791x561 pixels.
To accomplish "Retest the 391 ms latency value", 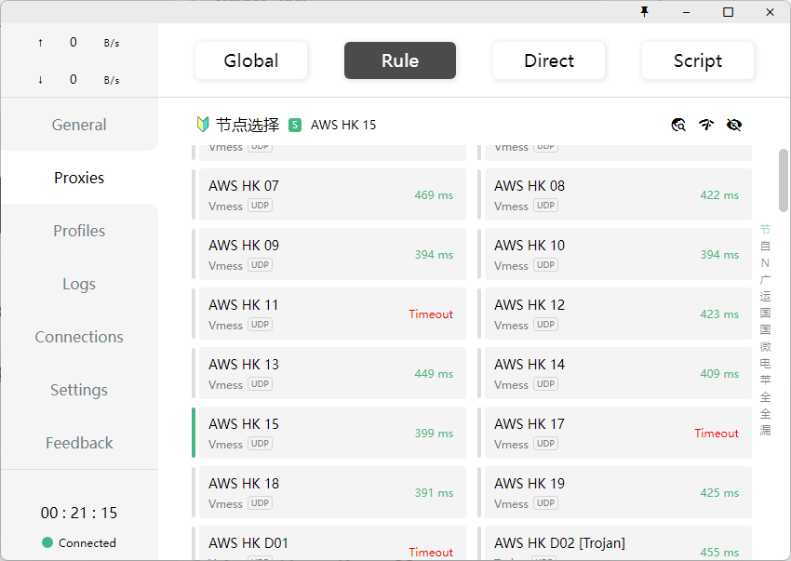I will point(434,493).
